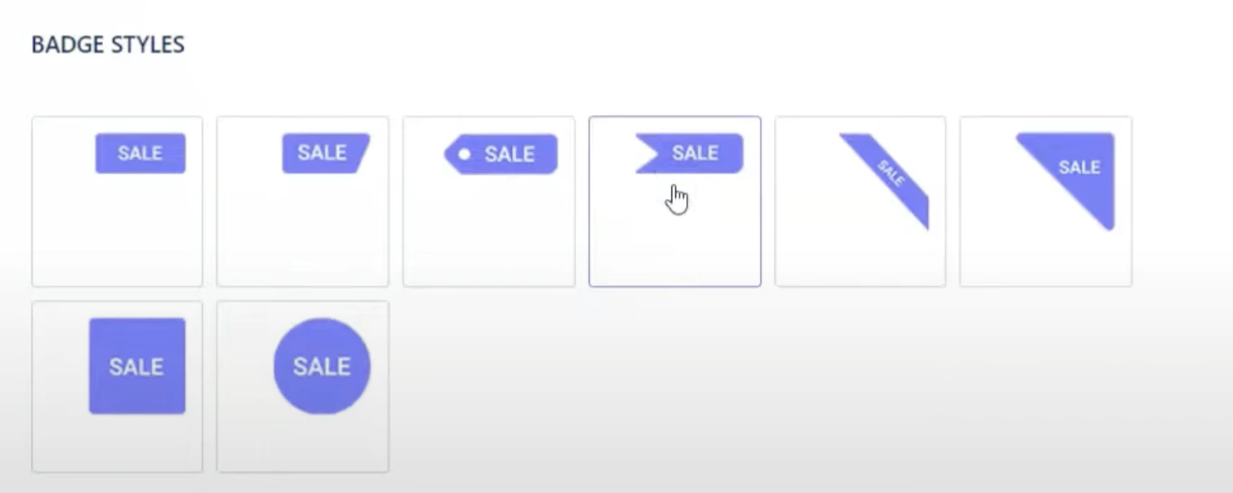Choose the circle SALE badge

point(322,366)
